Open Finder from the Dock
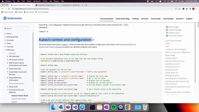 click(x=54, y=107)
